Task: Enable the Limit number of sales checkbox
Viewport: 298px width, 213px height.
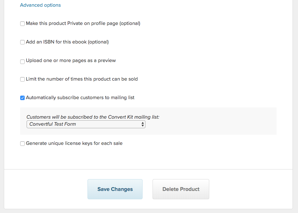Action: [x=22, y=79]
